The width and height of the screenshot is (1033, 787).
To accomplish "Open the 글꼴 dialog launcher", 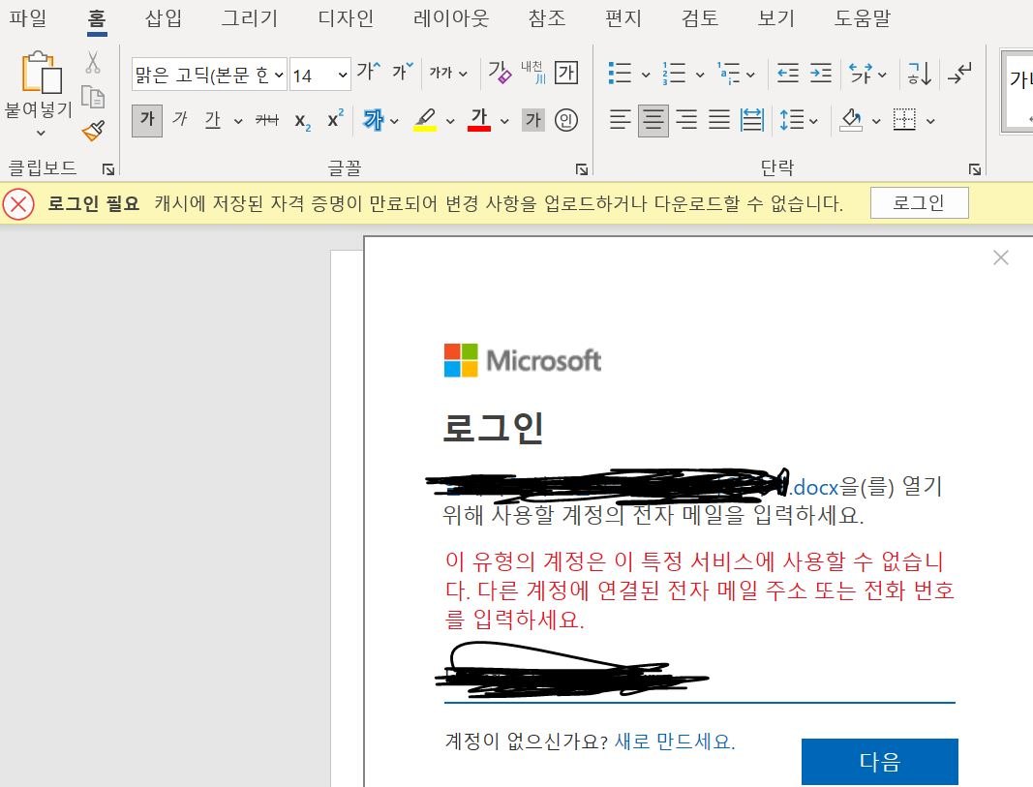I will pyautogui.click(x=582, y=170).
